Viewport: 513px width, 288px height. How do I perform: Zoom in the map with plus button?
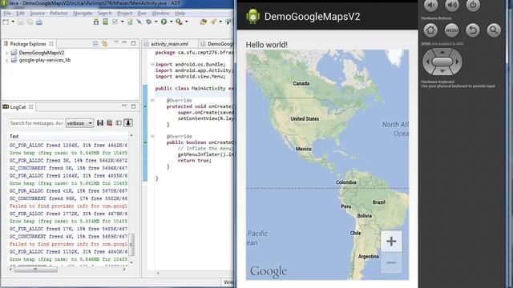tap(391, 242)
